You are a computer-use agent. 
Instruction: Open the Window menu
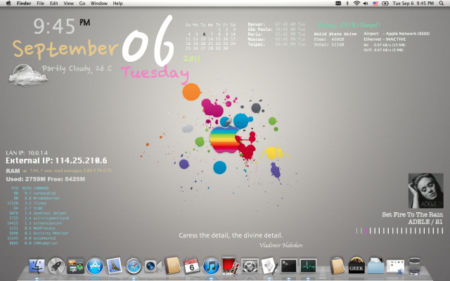[x=99, y=4]
